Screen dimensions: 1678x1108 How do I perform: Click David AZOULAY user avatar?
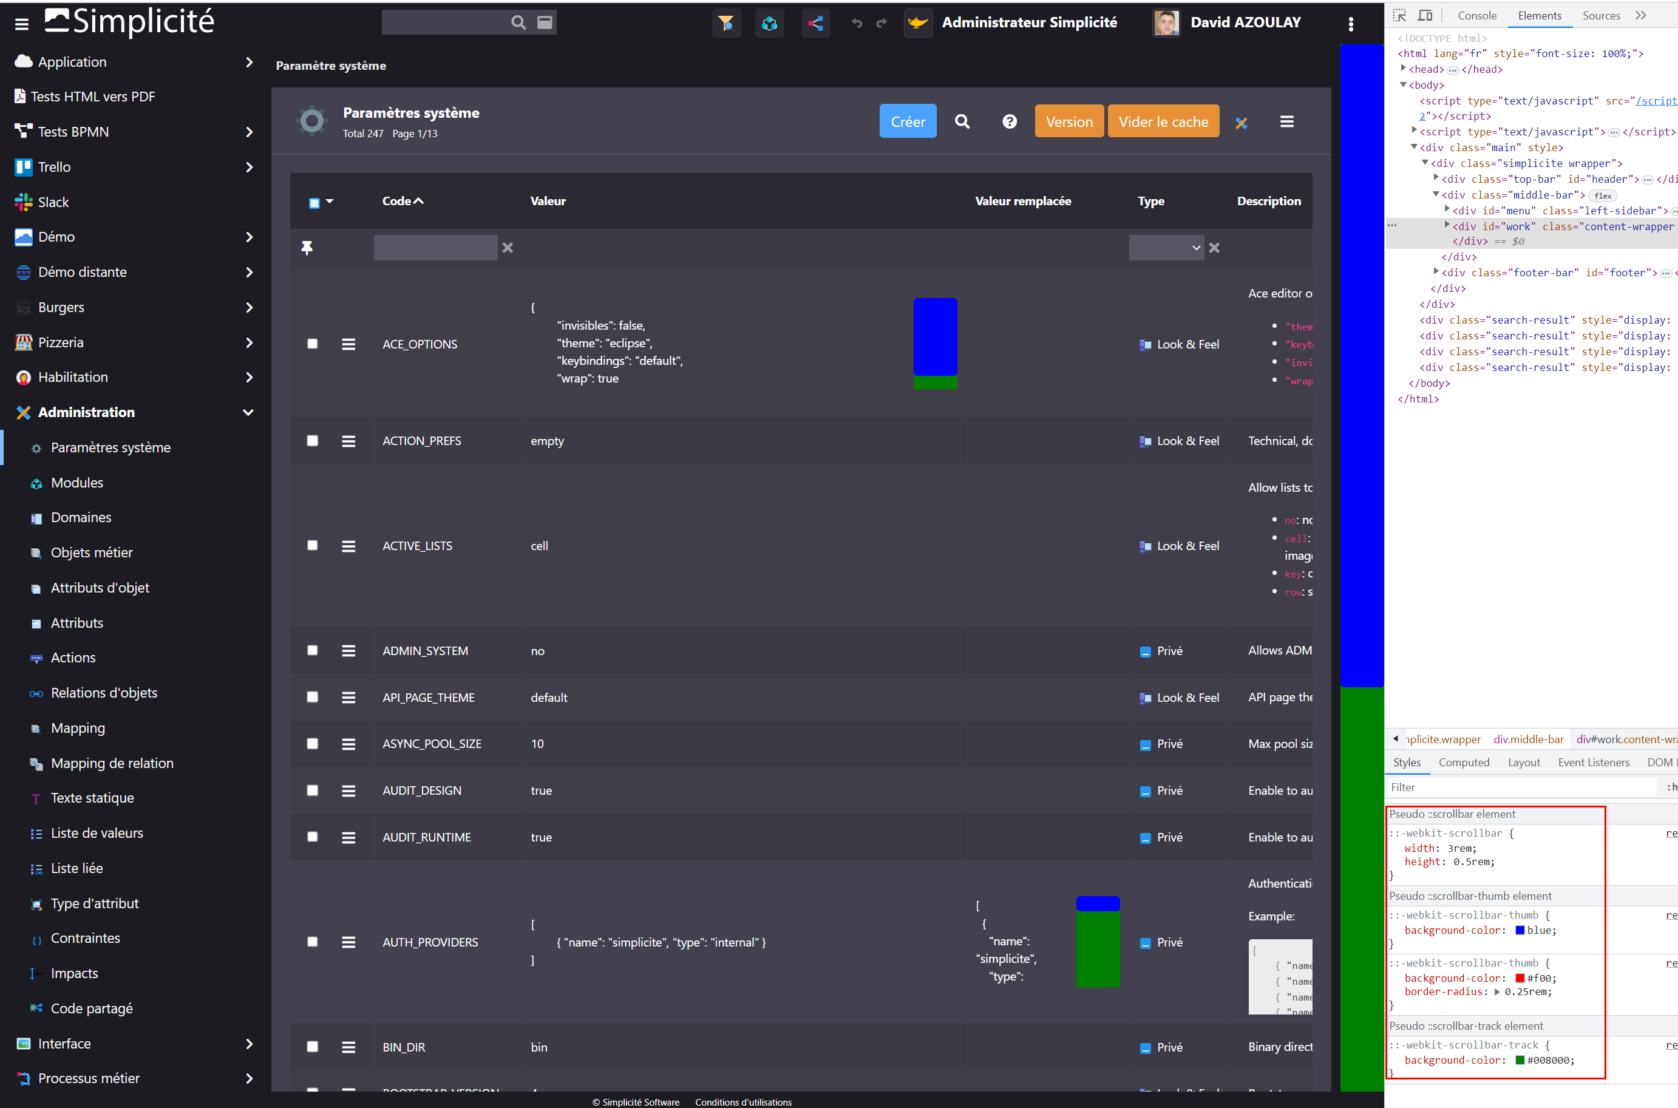[x=1166, y=23]
